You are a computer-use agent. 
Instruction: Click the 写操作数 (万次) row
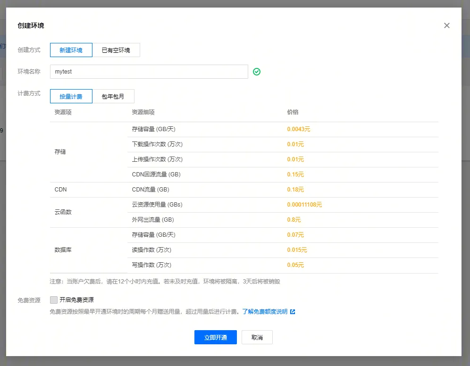151,265
